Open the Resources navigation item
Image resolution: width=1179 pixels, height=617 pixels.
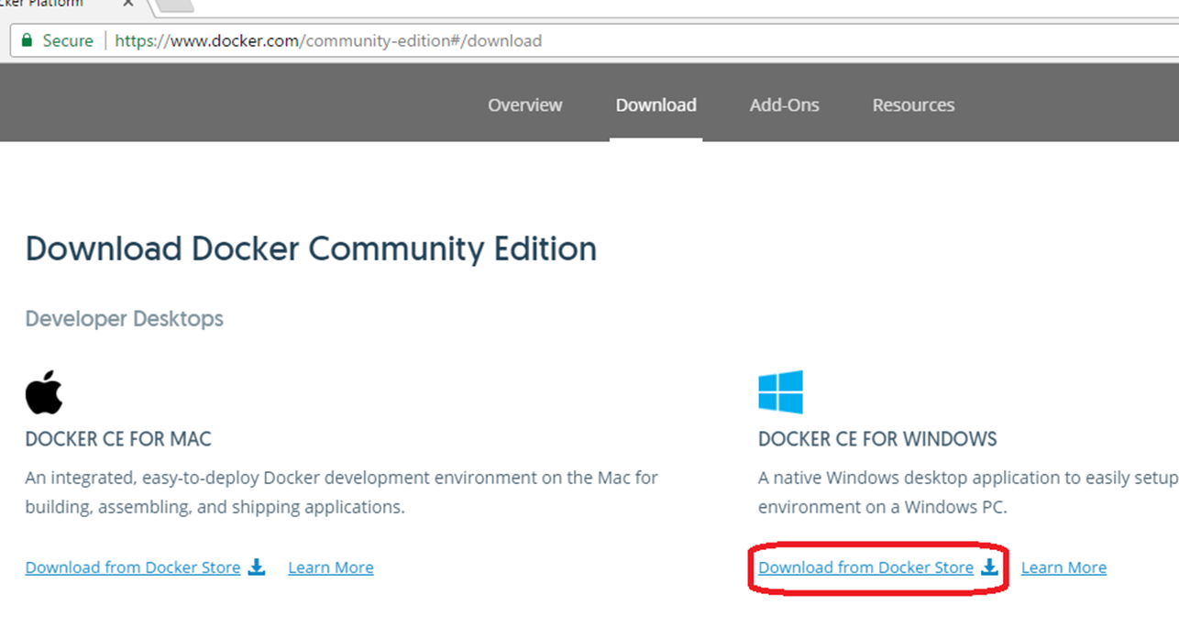point(913,105)
